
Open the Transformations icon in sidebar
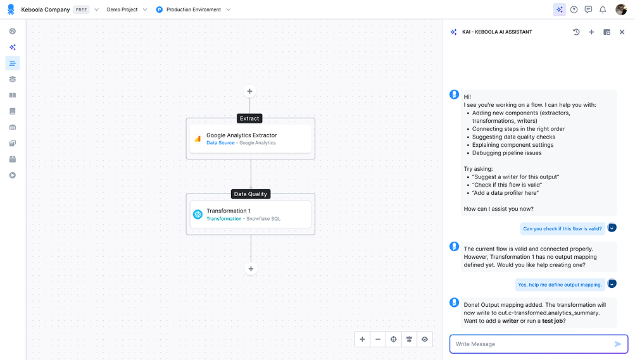point(13,143)
